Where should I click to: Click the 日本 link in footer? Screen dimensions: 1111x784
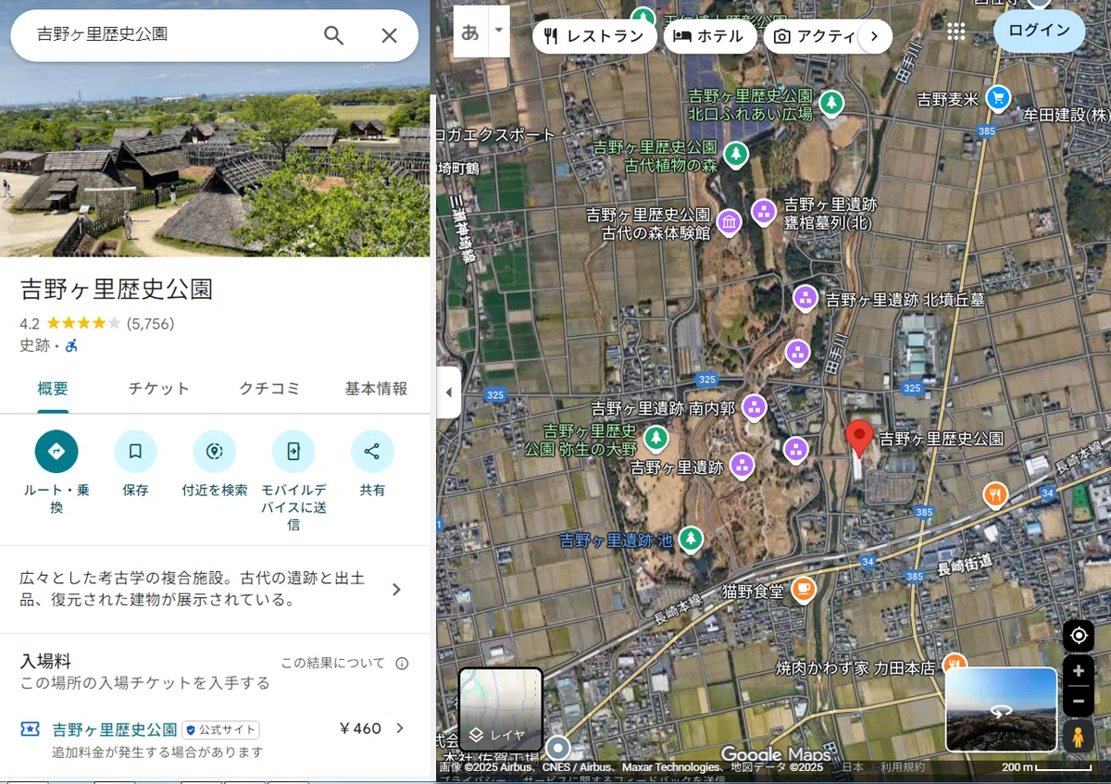click(853, 767)
